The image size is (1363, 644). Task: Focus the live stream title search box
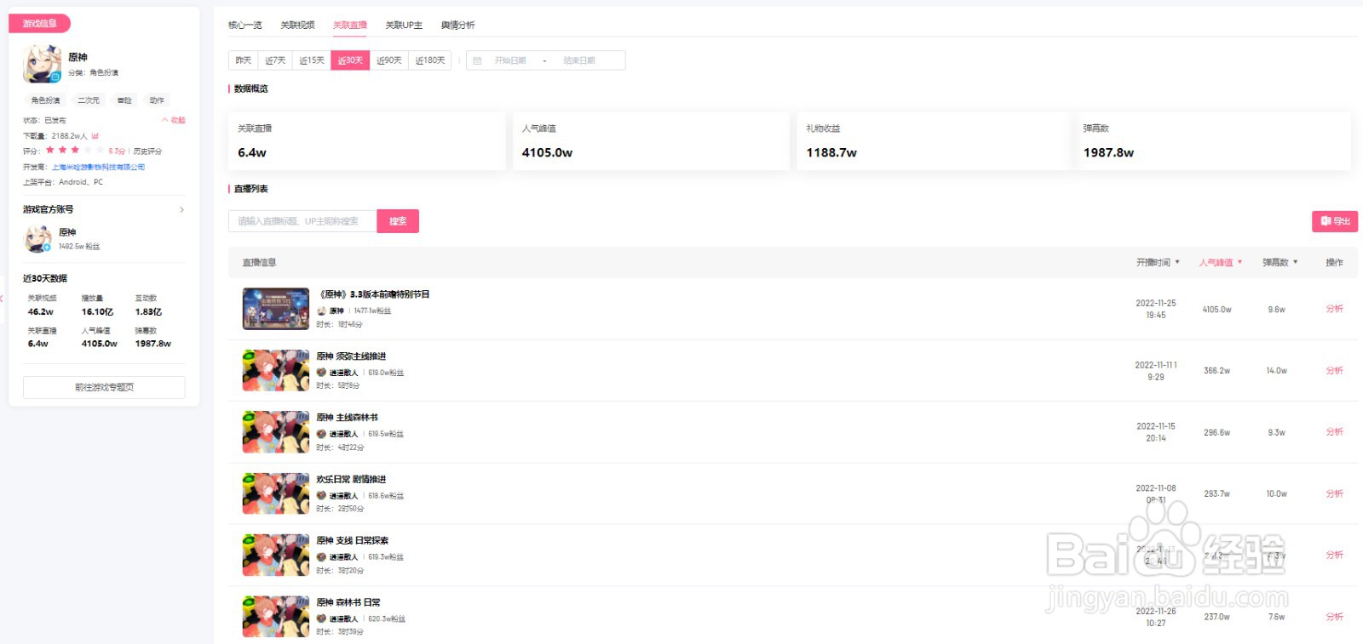pyautogui.click(x=302, y=221)
